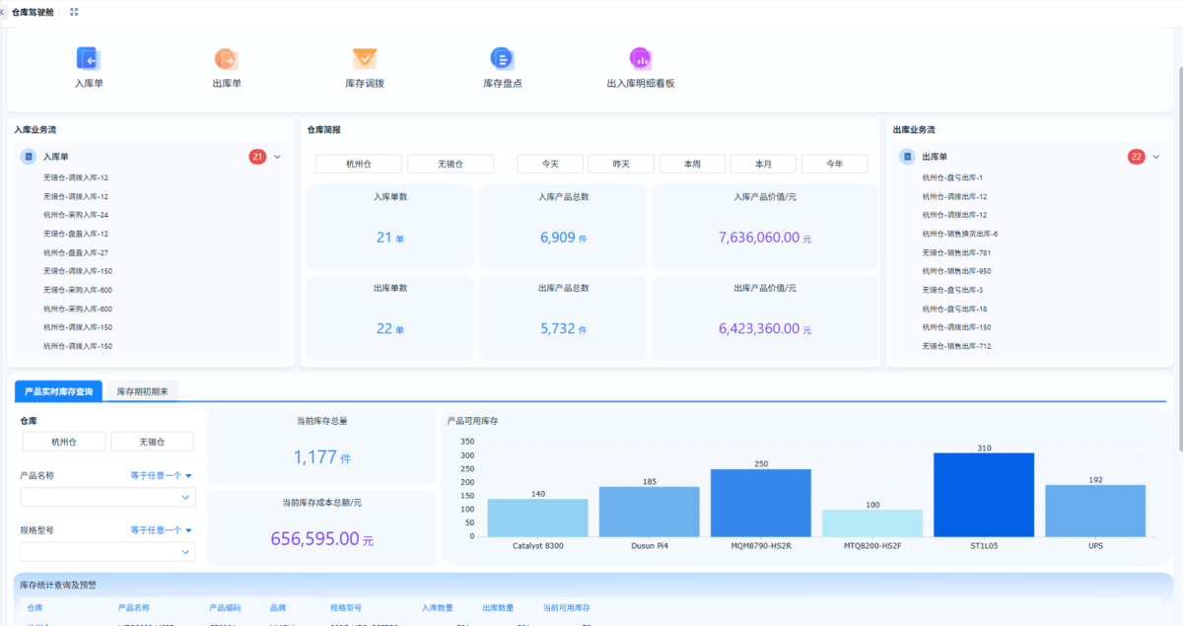This screenshot has width=1183, height=626.
Task: Toggle 无锡仓 filter in 仓库简报
Action: pyautogui.click(x=451, y=164)
